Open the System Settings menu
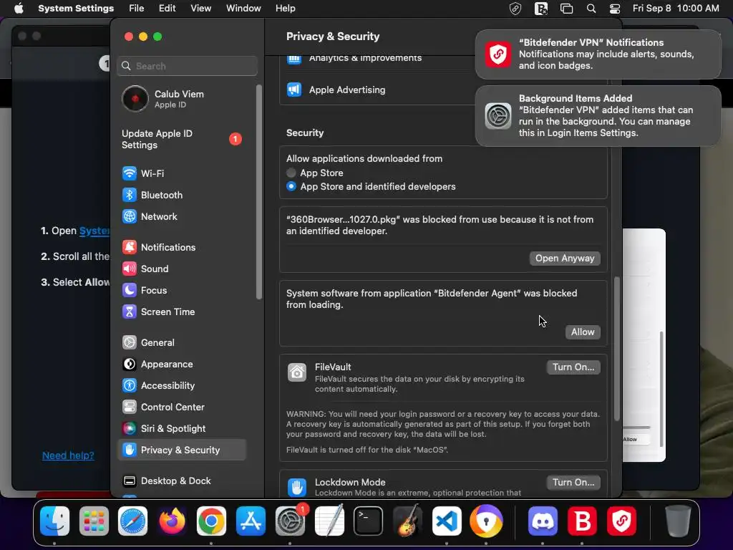This screenshot has height=550, width=733. click(x=76, y=9)
